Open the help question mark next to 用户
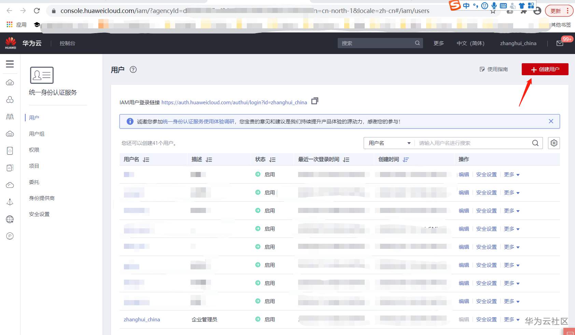Screen dimensions: 575x335 (x=133, y=69)
